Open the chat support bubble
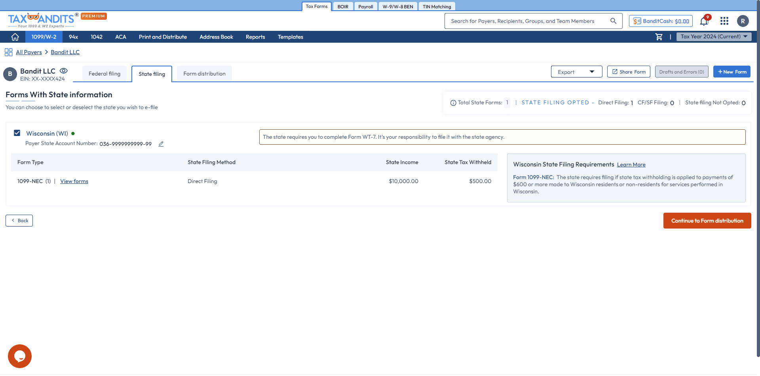760x376 pixels. click(x=20, y=356)
